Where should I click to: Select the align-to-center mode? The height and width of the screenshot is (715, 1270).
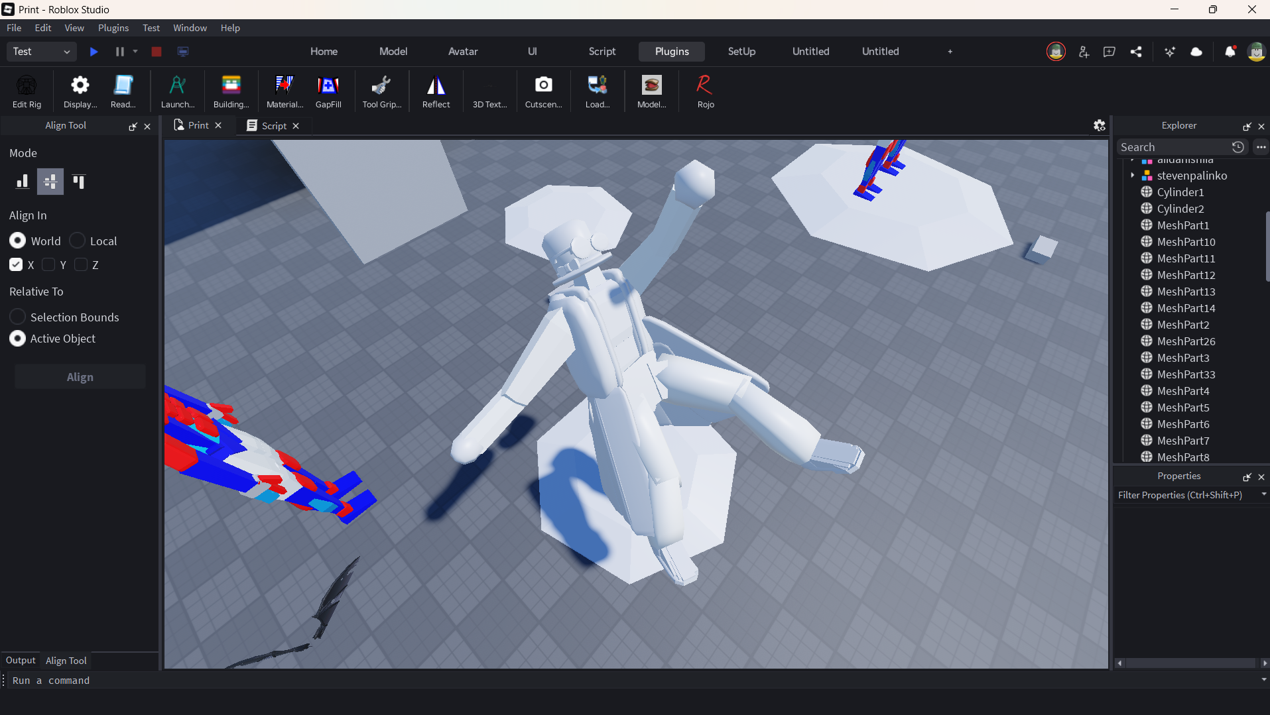click(x=50, y=181)
